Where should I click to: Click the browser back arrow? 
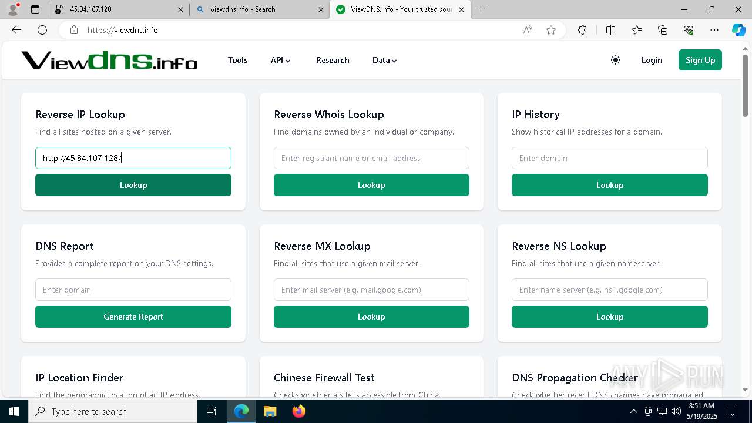tap(16, 30)
